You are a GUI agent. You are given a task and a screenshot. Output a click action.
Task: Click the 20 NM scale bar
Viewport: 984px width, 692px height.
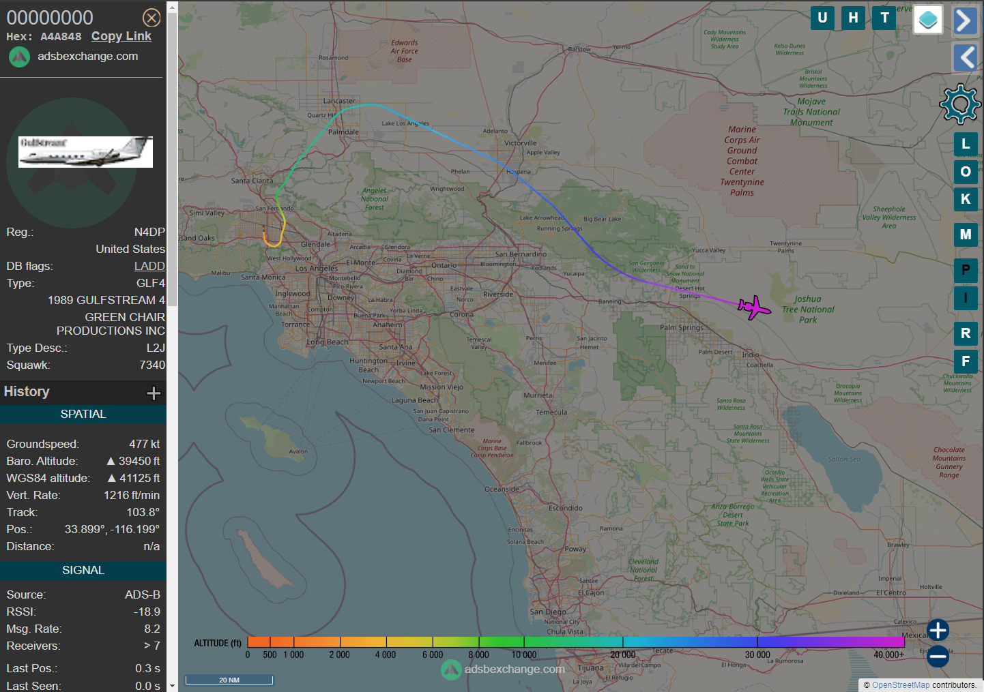point(229,680)
